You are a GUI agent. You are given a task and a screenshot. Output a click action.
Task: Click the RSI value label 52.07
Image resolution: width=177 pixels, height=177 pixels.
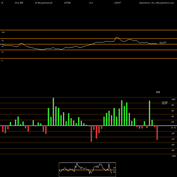pyautogui.click(x=163, y=43)
